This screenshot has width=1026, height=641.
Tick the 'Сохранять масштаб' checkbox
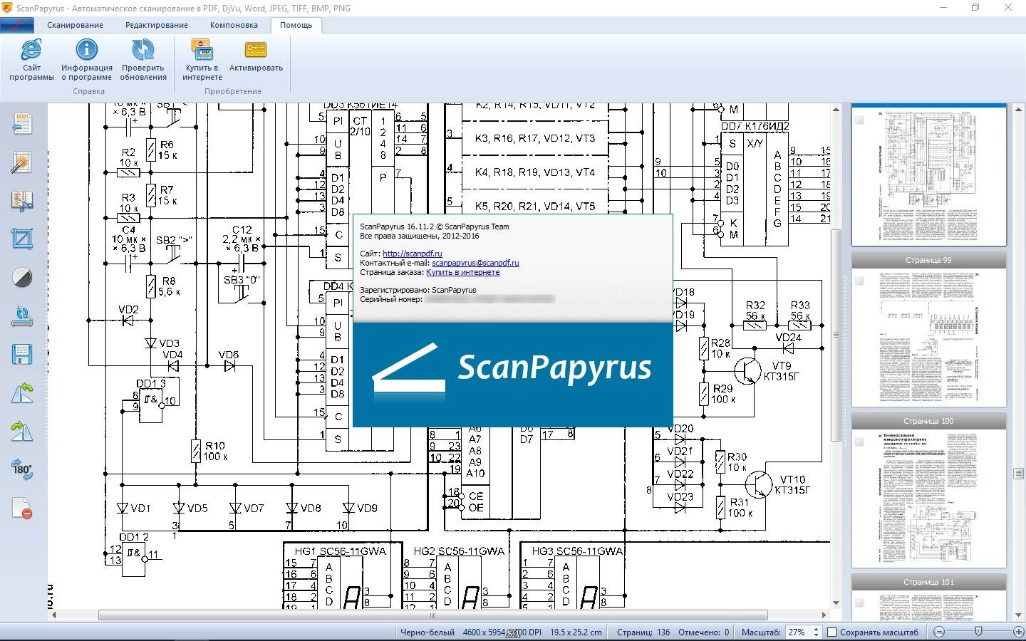click(x=831, y=632)
